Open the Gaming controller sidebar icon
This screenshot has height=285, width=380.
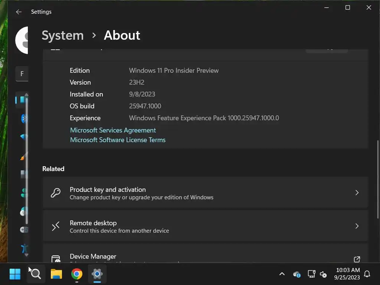click(x=24, y=229)
